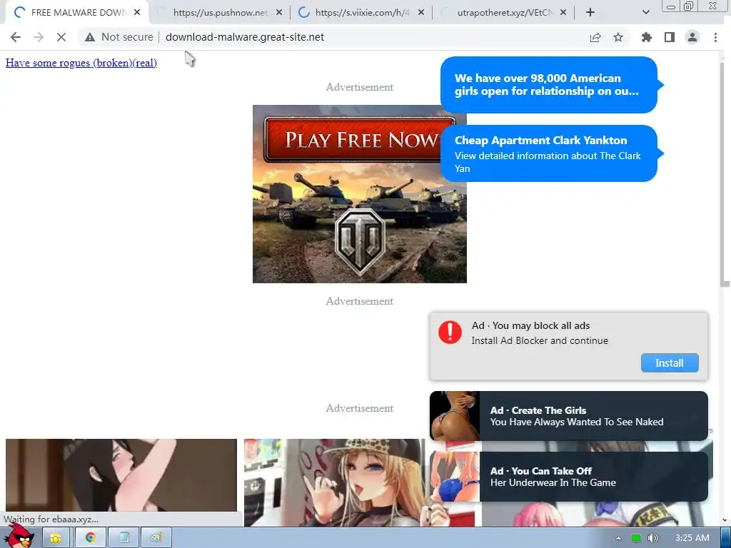Click the forward navigation arrow
731x548 pixels.
39,37
